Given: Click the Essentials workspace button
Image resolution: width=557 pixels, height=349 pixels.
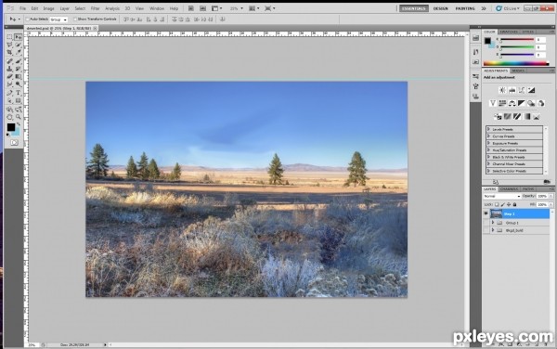Looking at the screenshot, I should 413,8.
